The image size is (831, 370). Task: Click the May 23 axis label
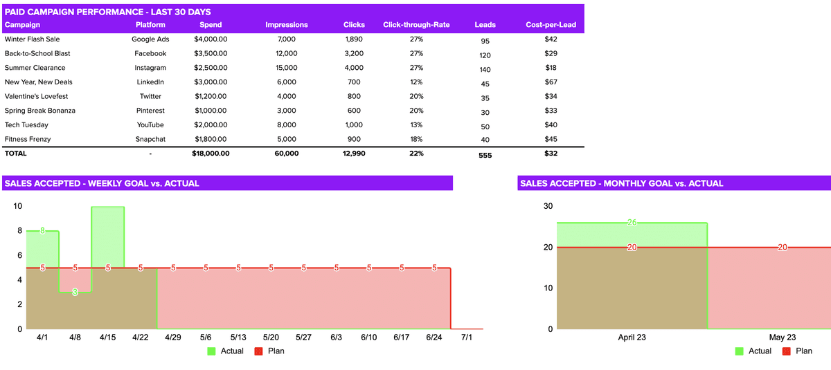click(x=782, y=337)
